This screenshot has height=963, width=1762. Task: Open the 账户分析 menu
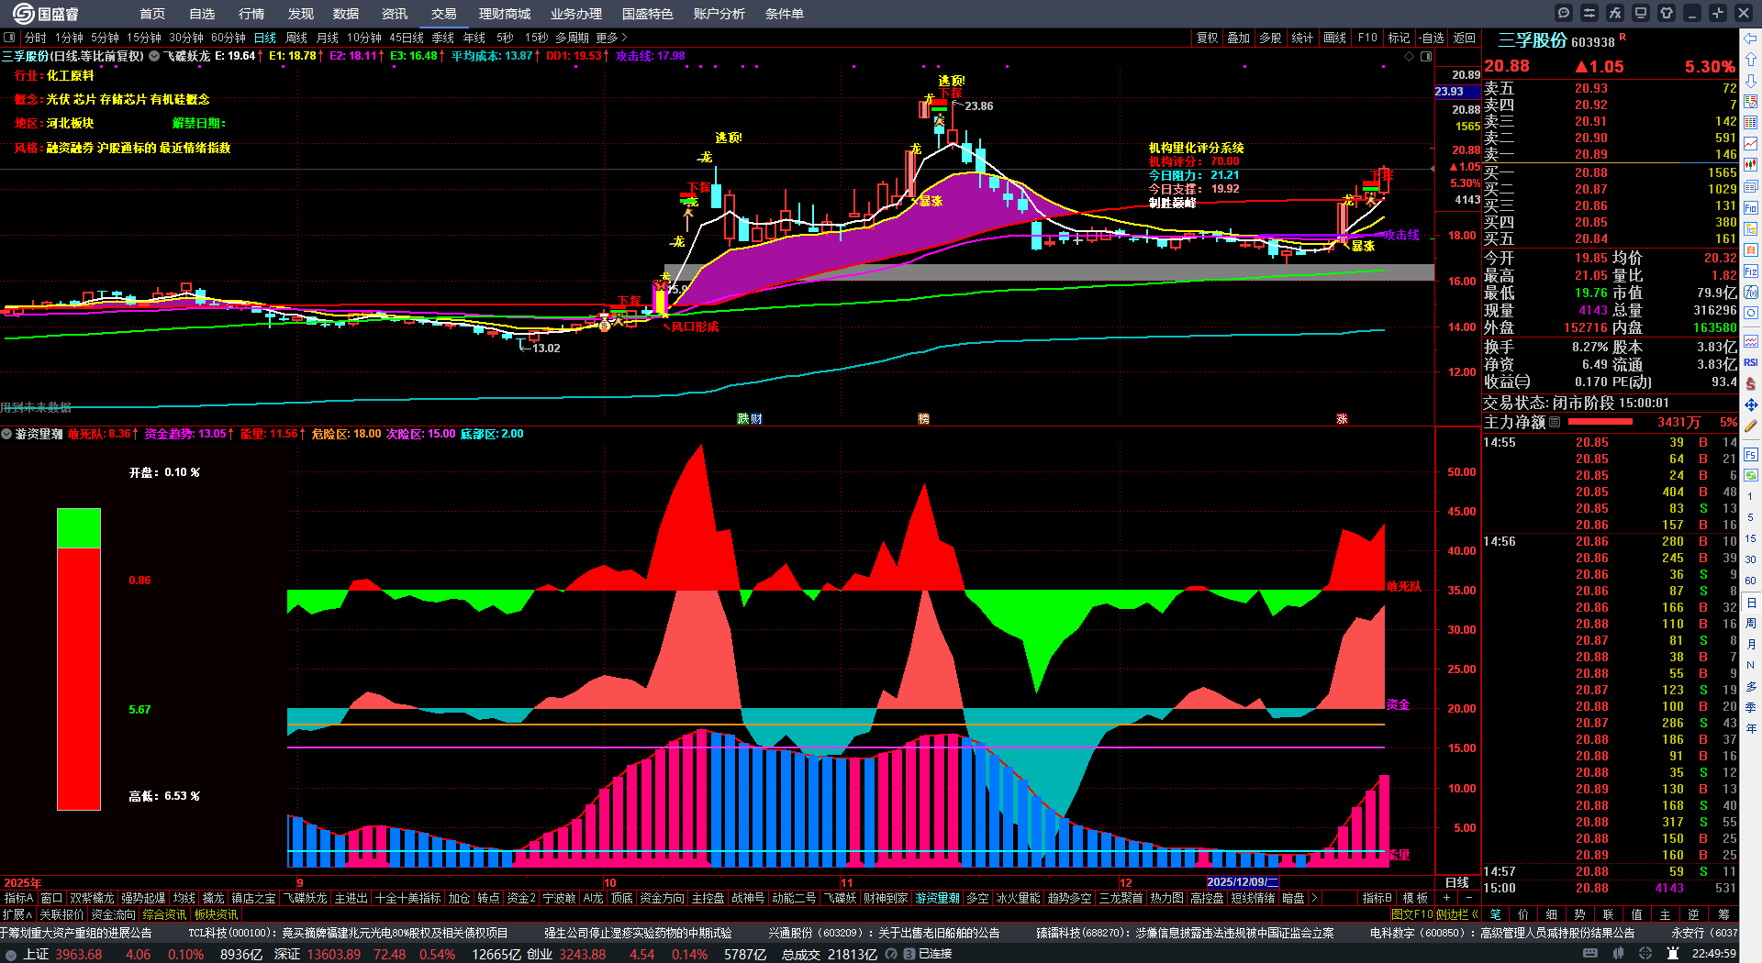(719, 14)
